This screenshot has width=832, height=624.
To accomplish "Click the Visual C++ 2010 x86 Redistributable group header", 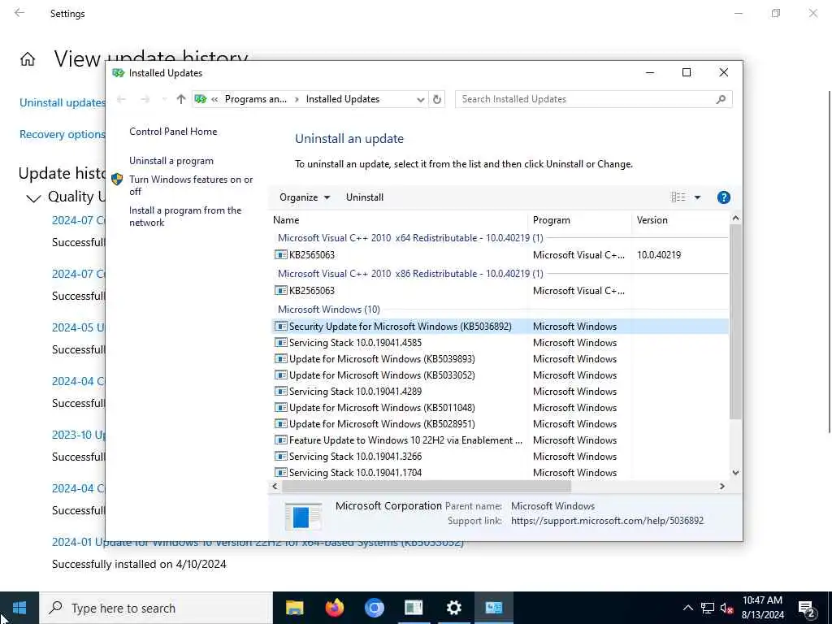I will [x=410, y=274].
